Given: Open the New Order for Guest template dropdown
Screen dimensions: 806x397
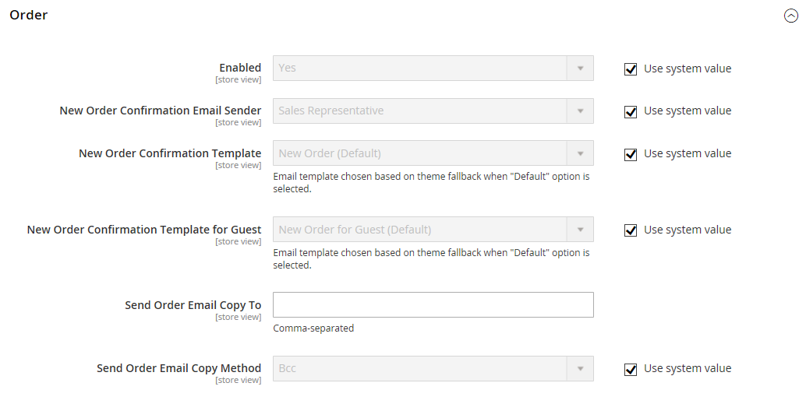Looking at the screenshot, I should point(421,230).
